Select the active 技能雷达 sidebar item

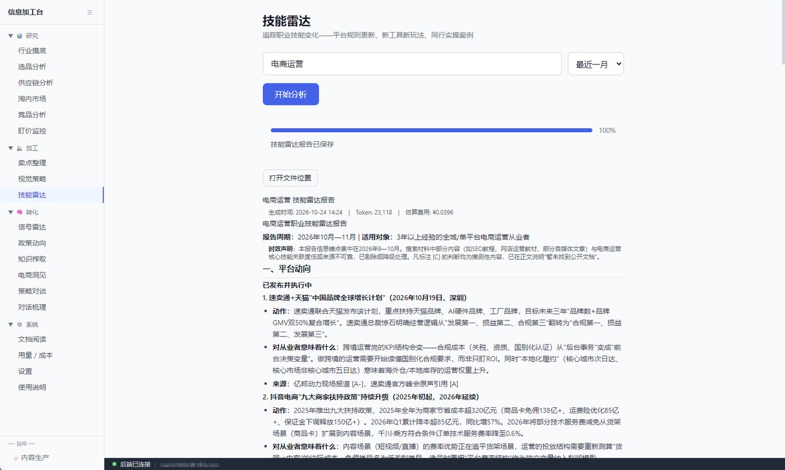click(52, 195)
